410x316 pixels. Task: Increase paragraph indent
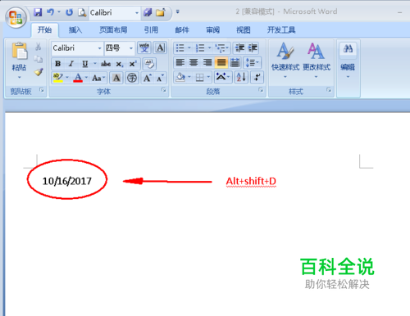click(x=253, y=48)
